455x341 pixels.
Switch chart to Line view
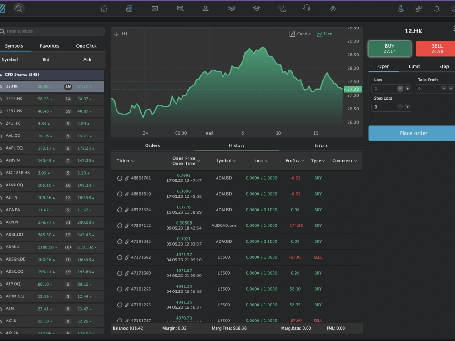pos(324,34)
